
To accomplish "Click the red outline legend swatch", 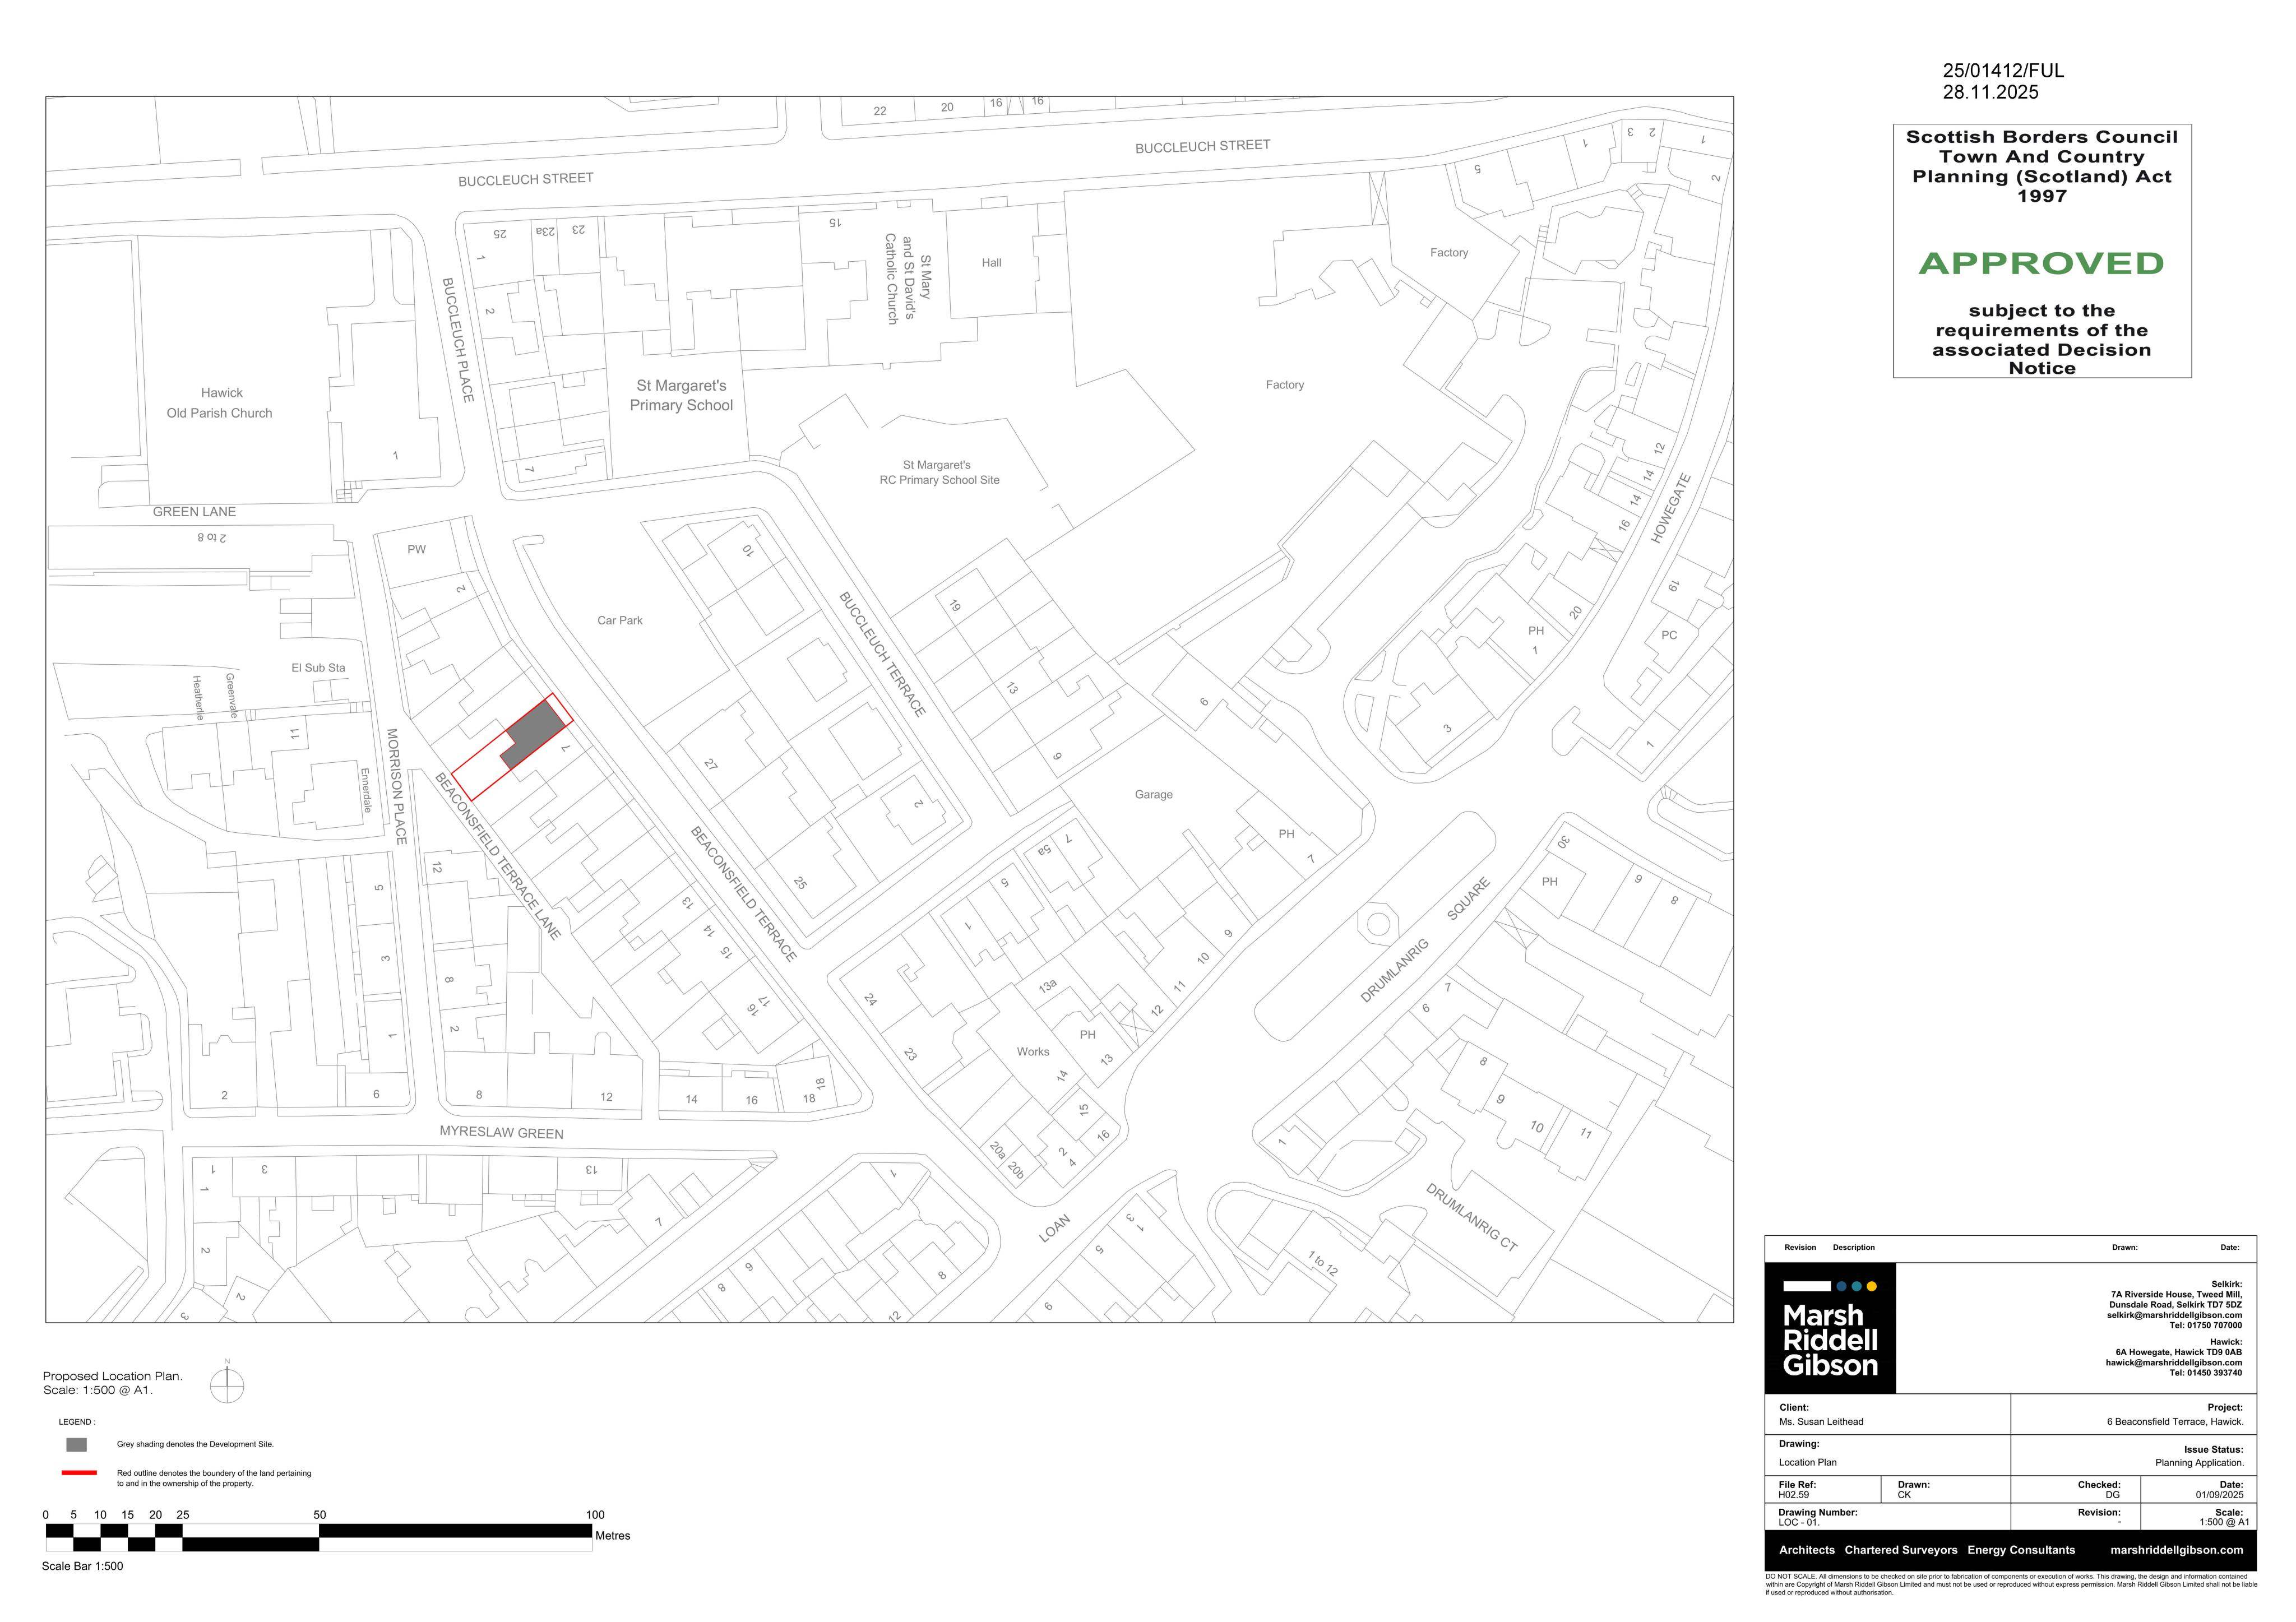I will click(x=79, y=1473).
